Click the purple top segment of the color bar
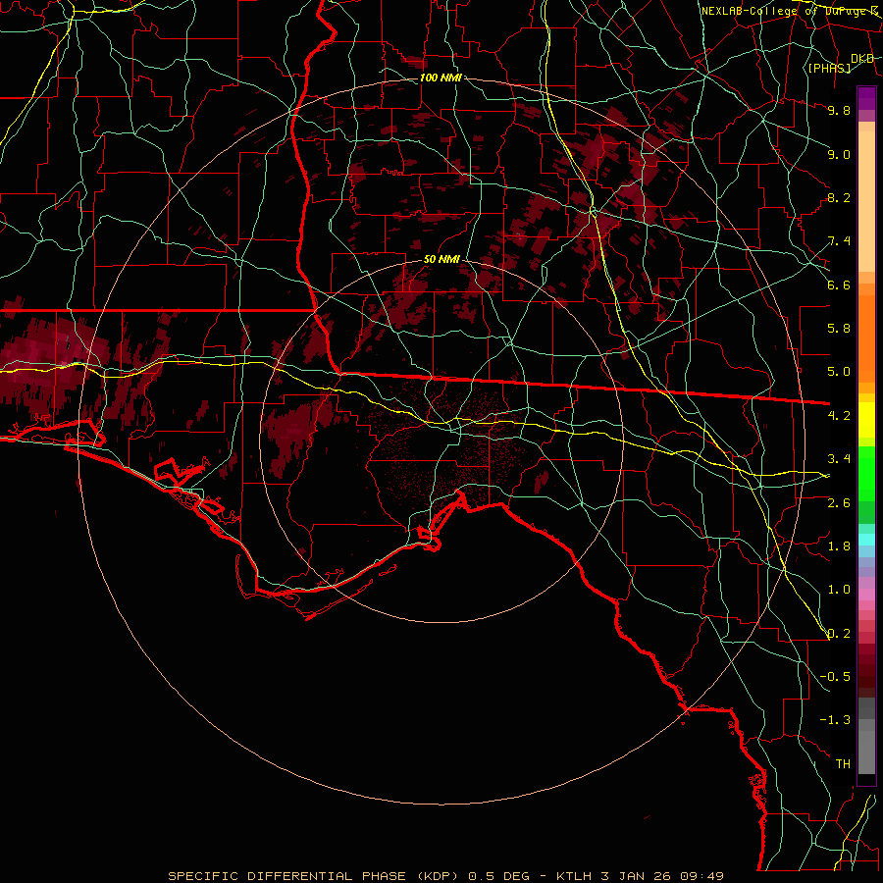 click(866, 98)
